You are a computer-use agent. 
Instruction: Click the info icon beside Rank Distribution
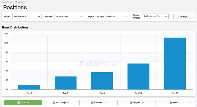coord(32,27)
